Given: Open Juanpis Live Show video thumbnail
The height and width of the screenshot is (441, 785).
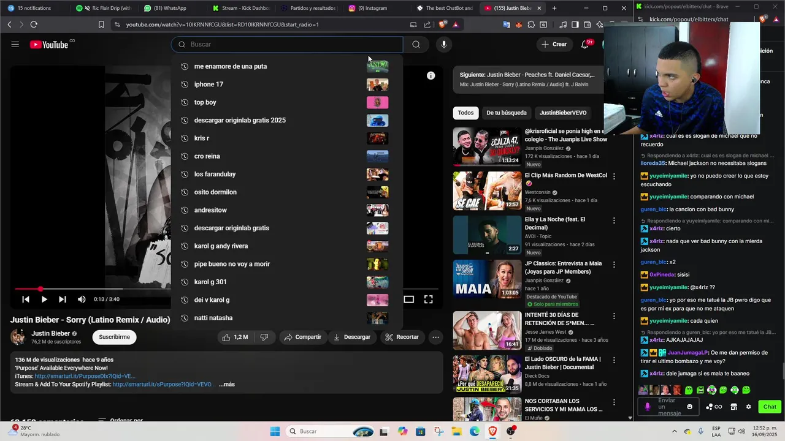Looking at the screenshot, I should (x=487, y=146).
